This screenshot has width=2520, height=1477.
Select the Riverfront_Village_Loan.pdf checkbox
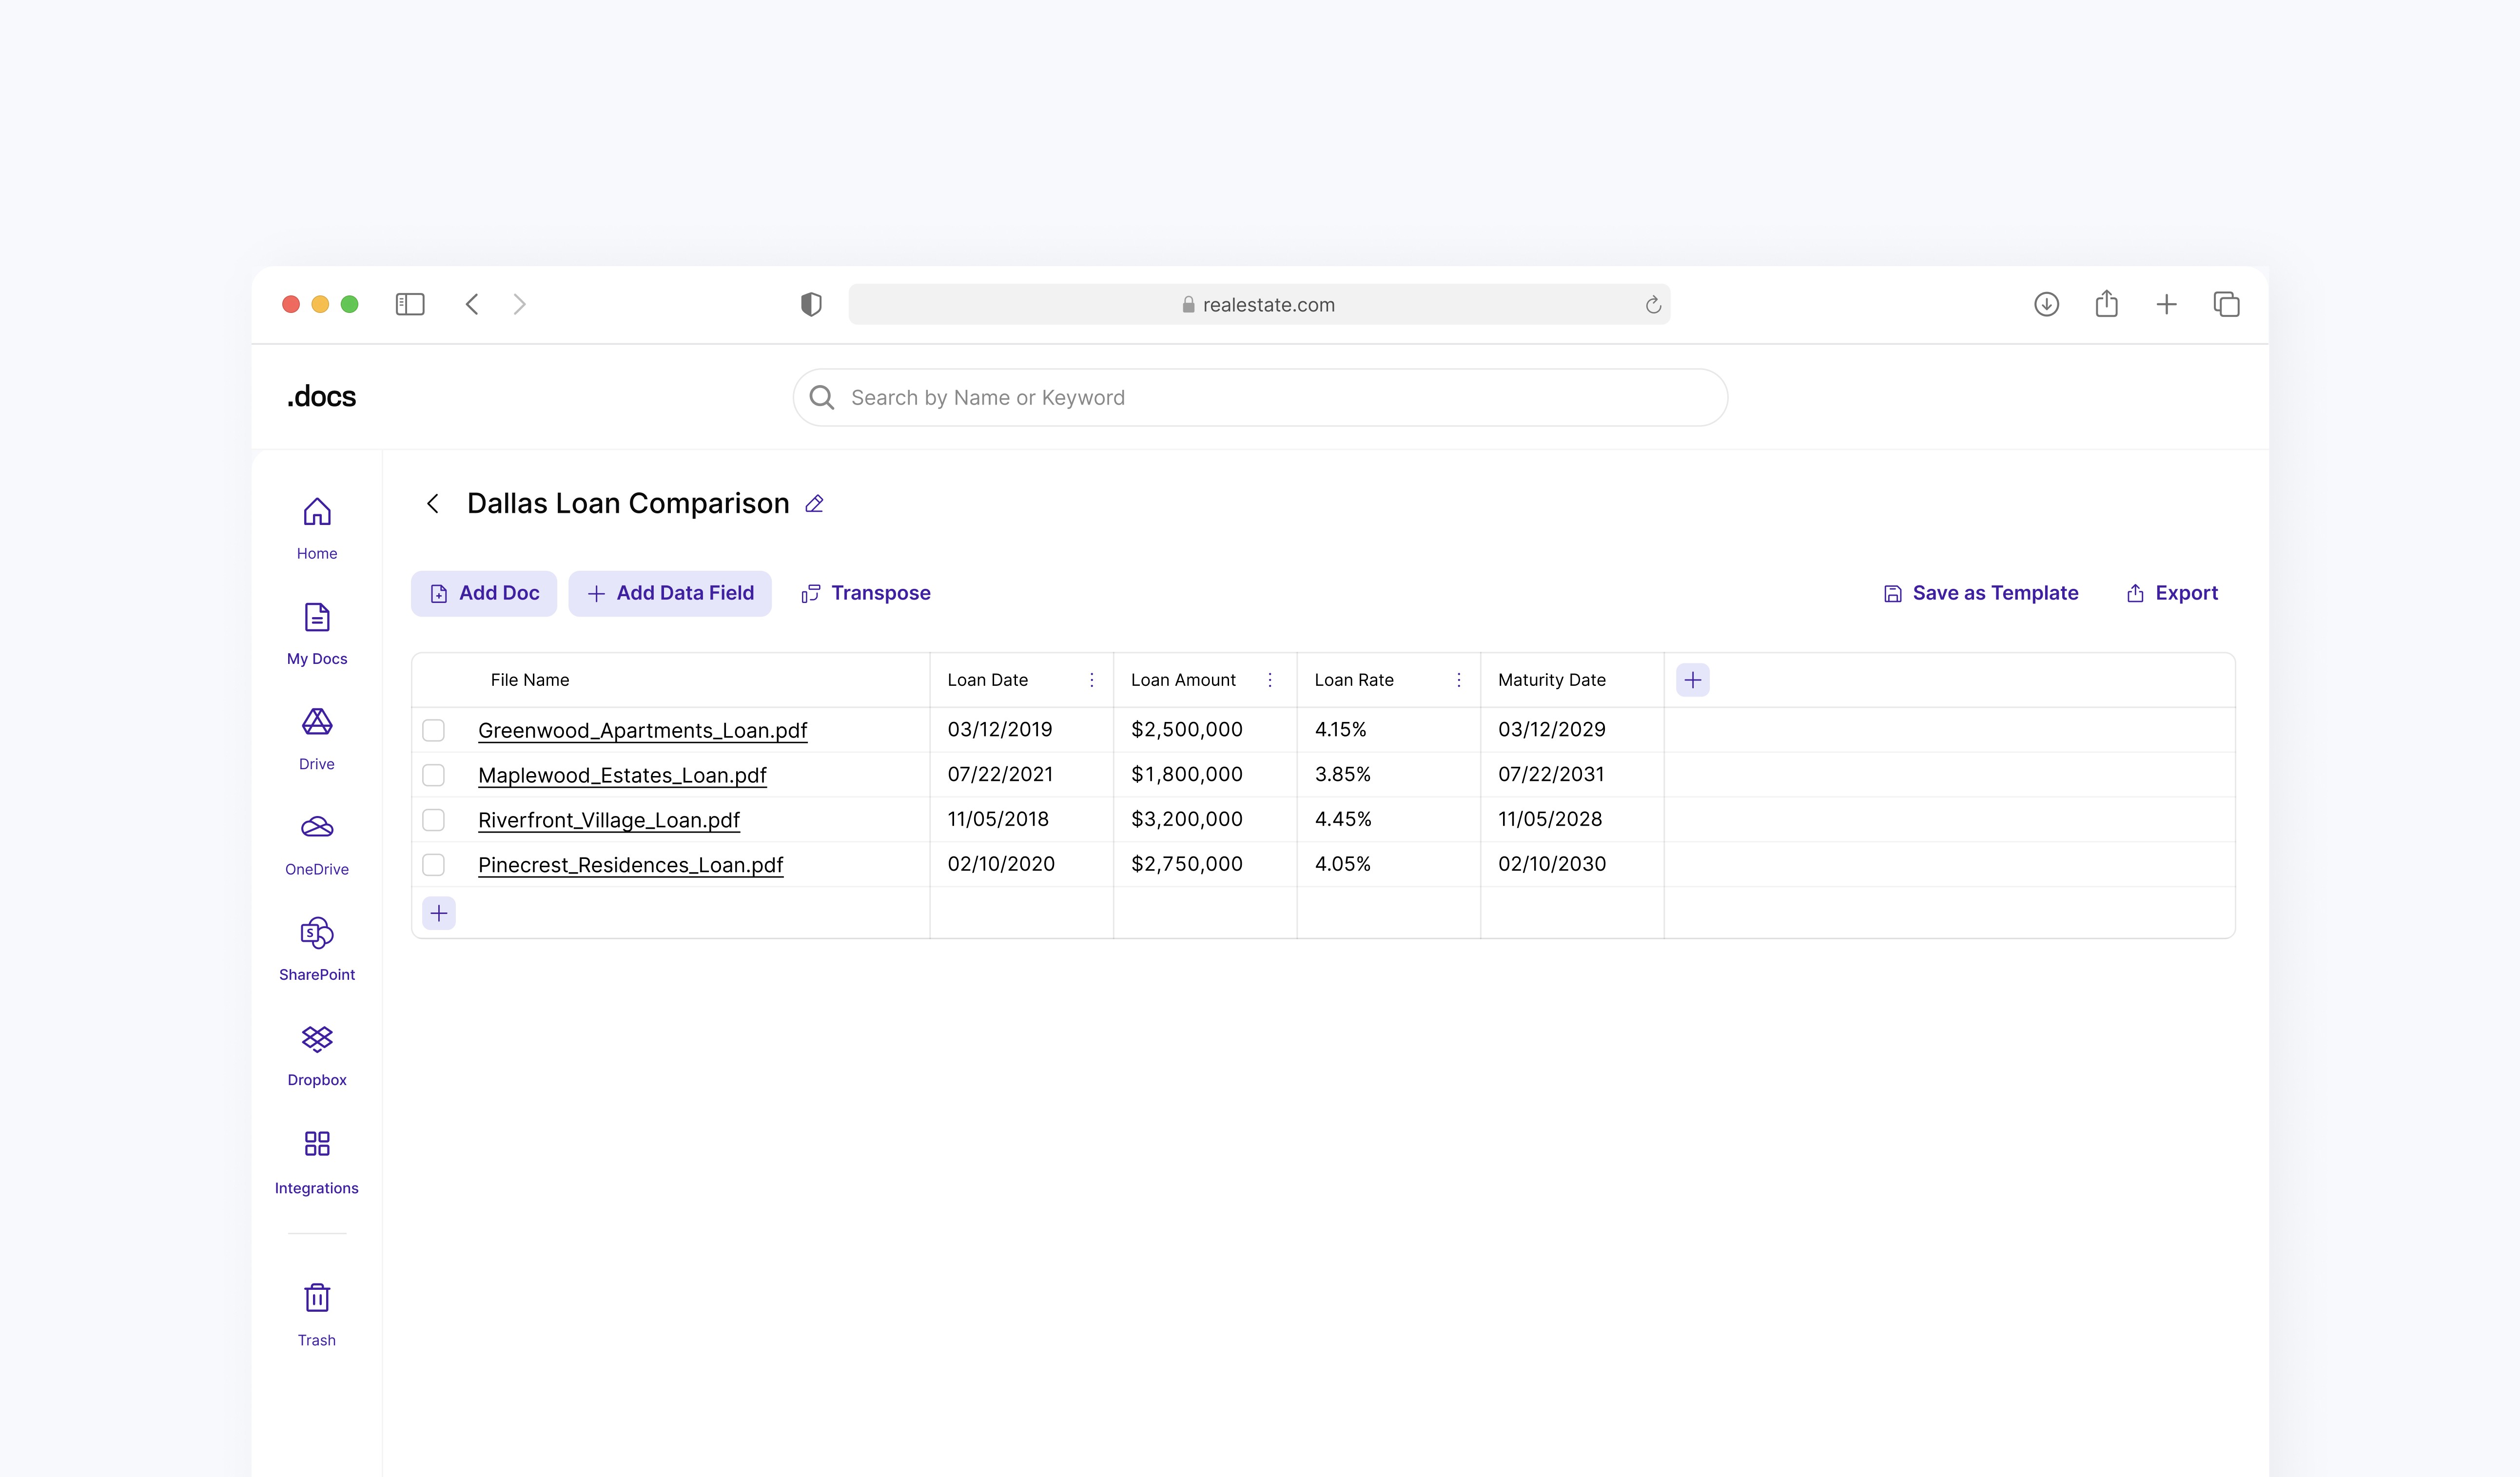[x=433, y=820]
